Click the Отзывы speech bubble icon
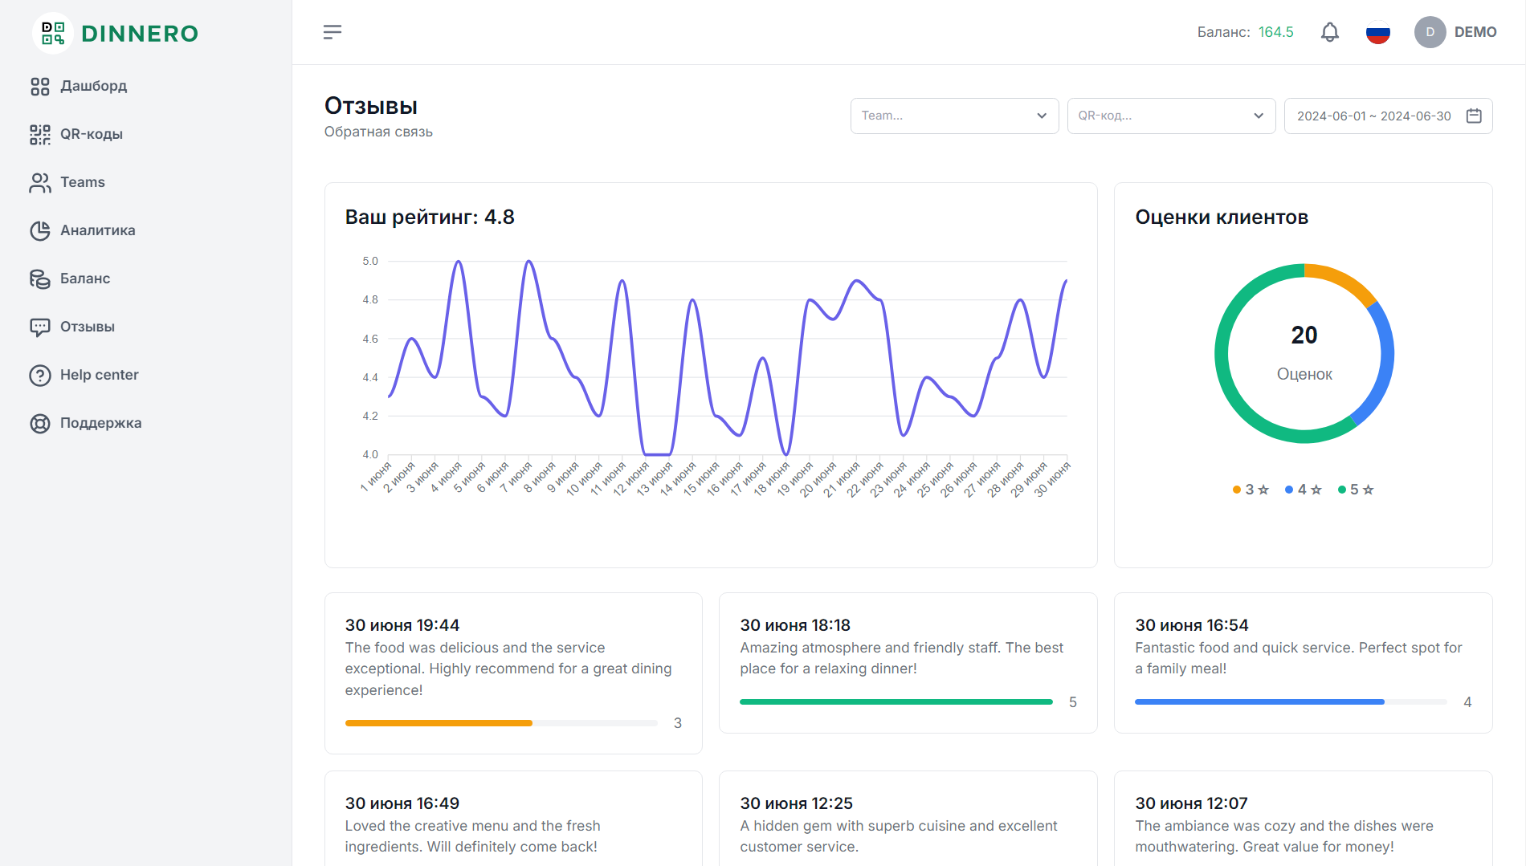The width and height of the screenshot is (1526, 866). pyautogui.click(x=40, y=327)
